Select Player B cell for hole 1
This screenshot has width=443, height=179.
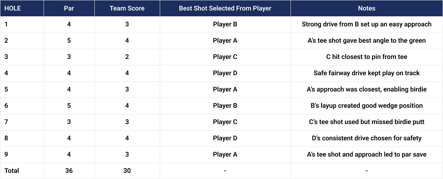pyautogui.click(x=225, y=25)
